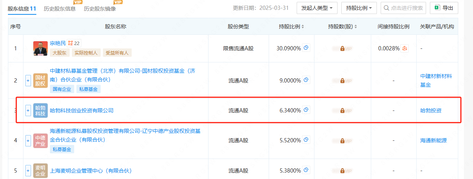The width and height of the screenshot is (473, 179).
Task: Click update date 2025-03-31 text
Action: click(273, 8)
